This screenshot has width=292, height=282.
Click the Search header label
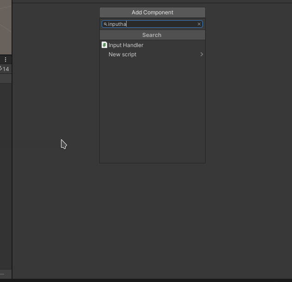point(152,35)
